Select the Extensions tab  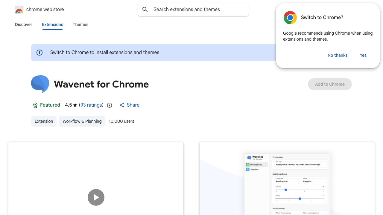[x=52, y=24]
